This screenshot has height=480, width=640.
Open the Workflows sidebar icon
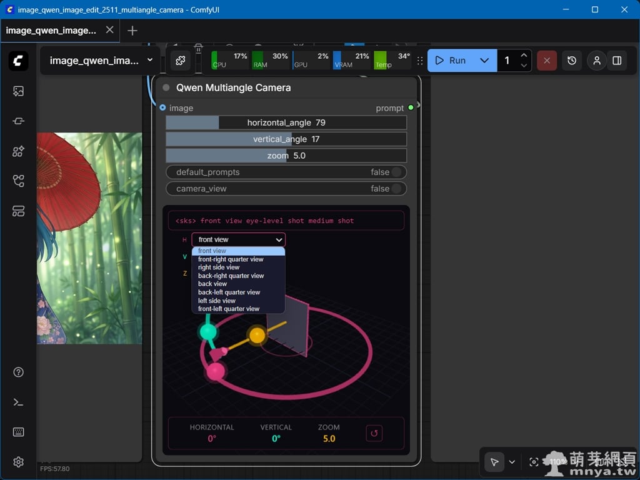point(18,181)
